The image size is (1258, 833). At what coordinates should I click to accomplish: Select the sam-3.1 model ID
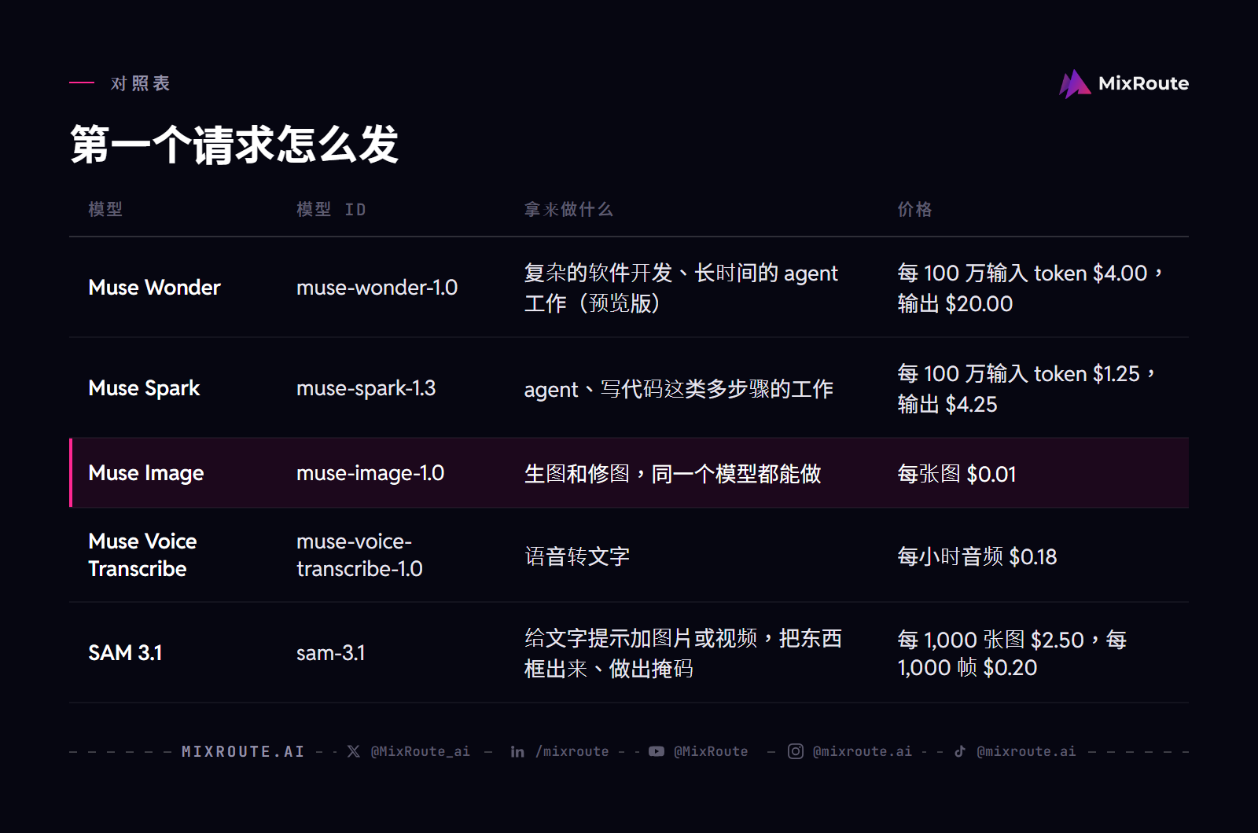coord(331,653)
